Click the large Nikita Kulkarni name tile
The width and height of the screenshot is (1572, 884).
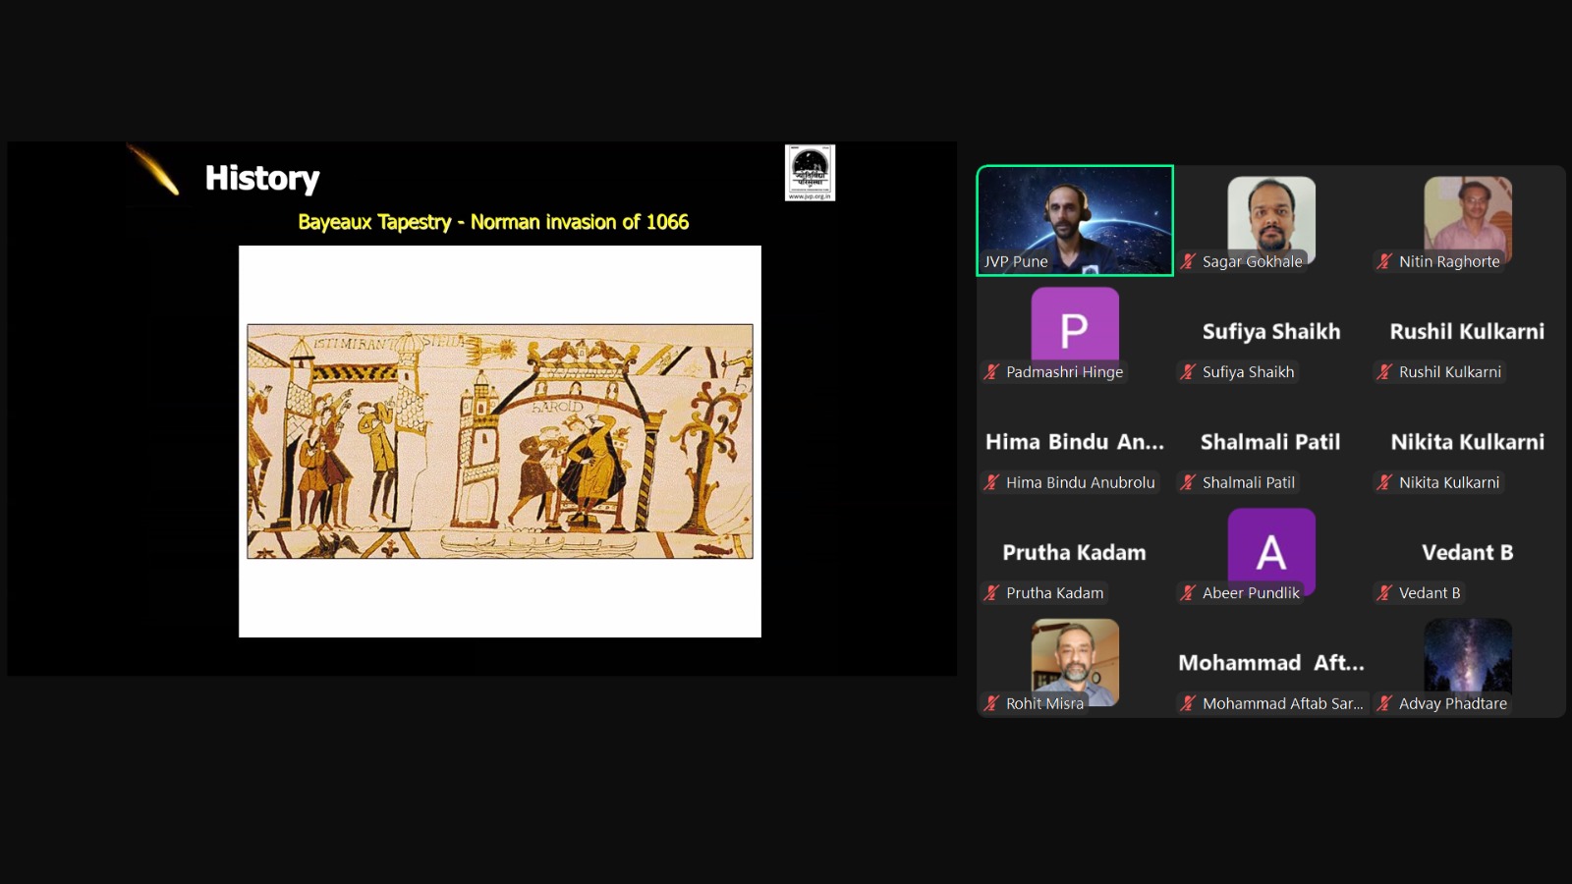1468,442
